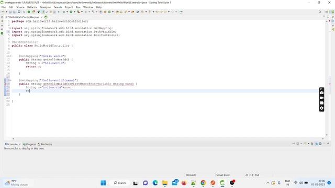Image resolution: width=335 pixels, height=188 pixels.
Task: Open the Navigate menu
Action: click(x=46, y=7)
